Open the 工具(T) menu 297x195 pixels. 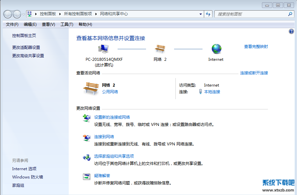67,24
